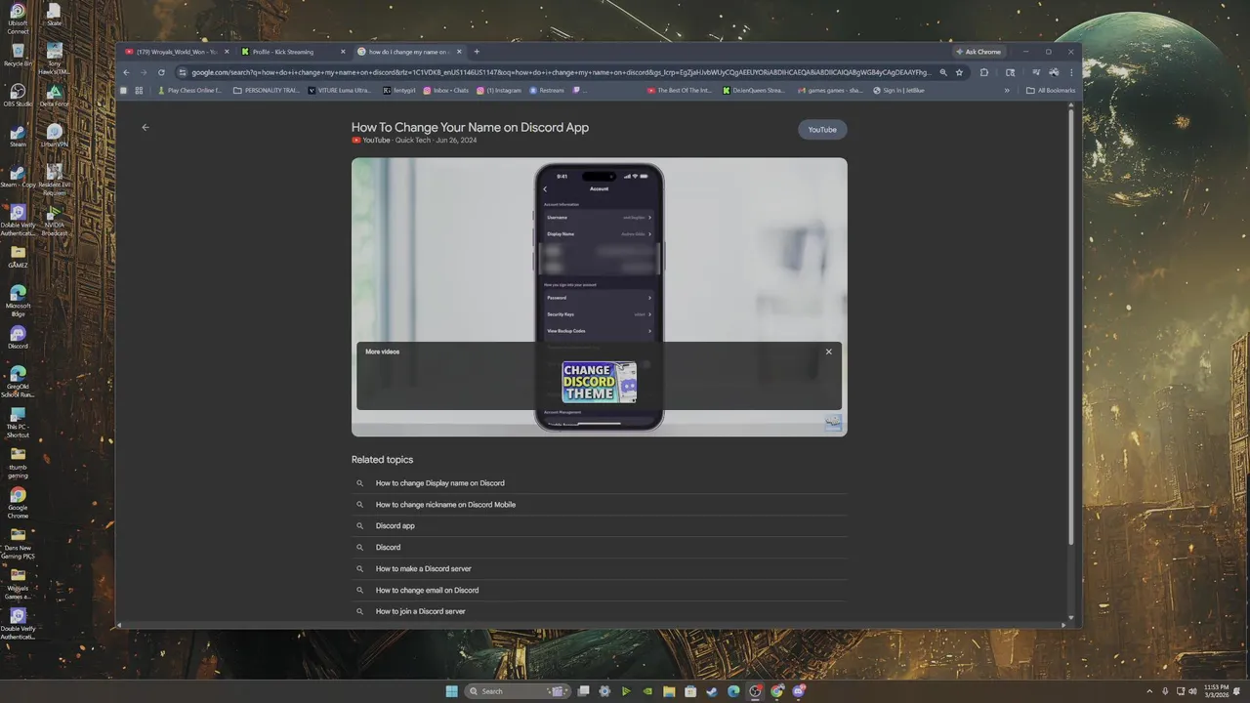Select the Discord desktop icon
The image size is (1250, 703).
coord(18,337)
